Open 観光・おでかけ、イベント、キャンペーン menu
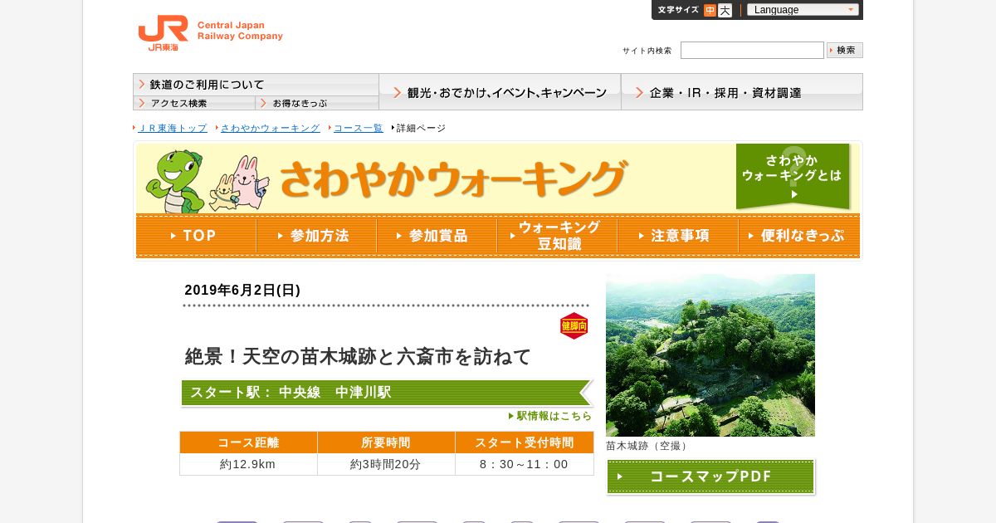 500,92
